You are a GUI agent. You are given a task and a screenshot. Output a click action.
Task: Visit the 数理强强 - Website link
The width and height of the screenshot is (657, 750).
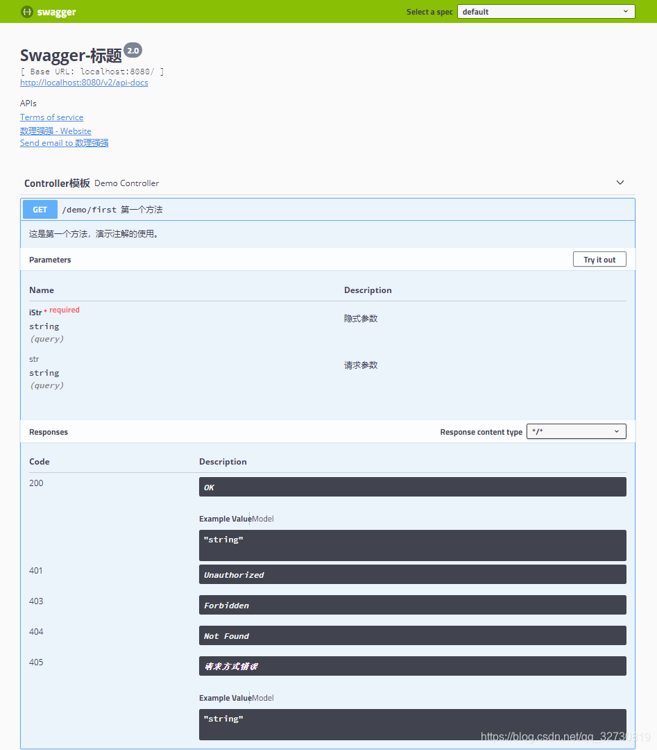pos(56,131)
